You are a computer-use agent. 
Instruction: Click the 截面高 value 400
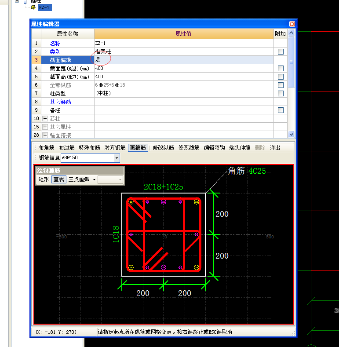point(99,77)
